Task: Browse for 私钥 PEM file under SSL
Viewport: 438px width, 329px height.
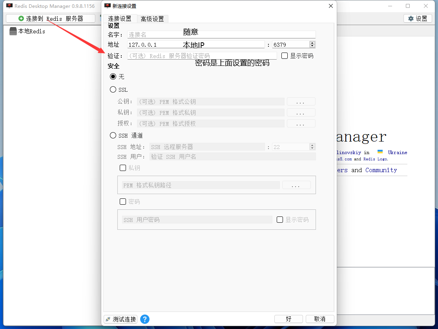Action: click(x=301, y=113)
